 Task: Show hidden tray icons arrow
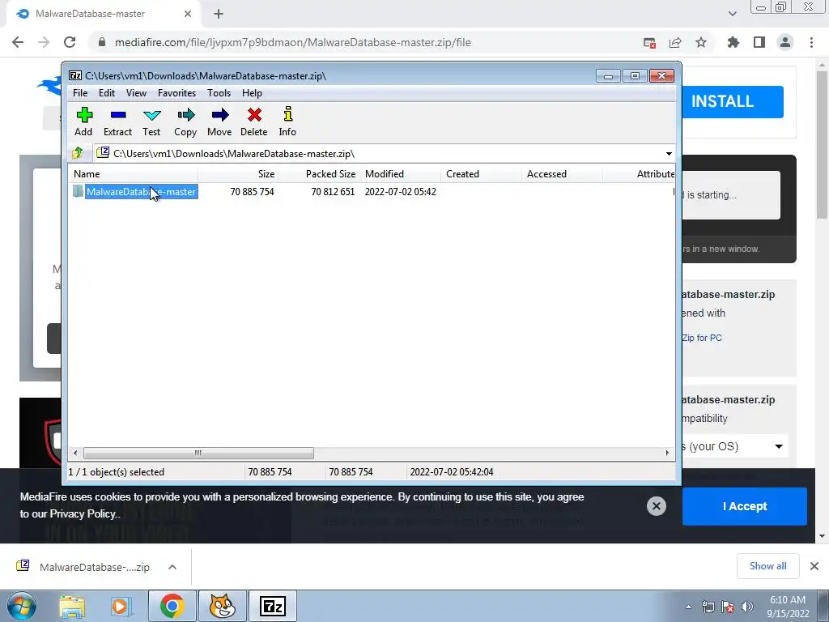point(688,607)
